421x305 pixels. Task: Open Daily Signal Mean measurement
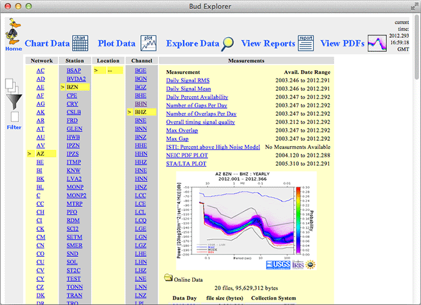189,88
